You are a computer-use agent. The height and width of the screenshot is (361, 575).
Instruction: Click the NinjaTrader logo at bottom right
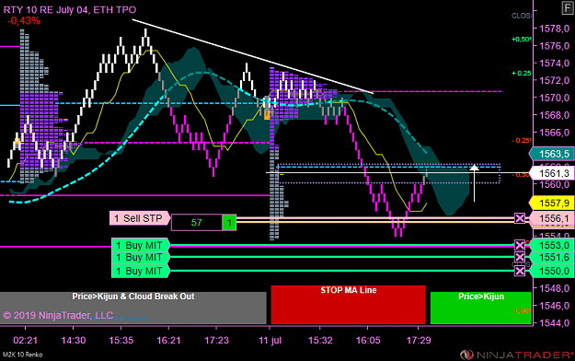(x=516, y=355)
